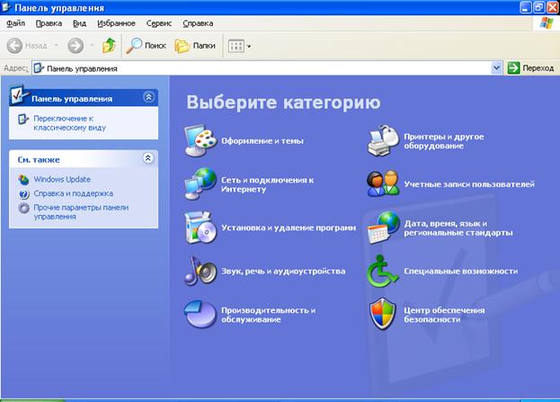
Task: Click the Дата, время, язык globe icon
Action: pos(384,228)
